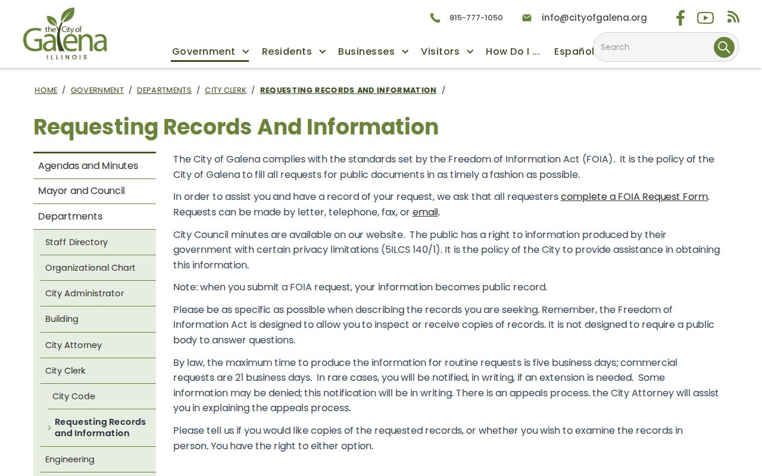
Task: Open Departments in the sidebar
Action: coord(95,217)
